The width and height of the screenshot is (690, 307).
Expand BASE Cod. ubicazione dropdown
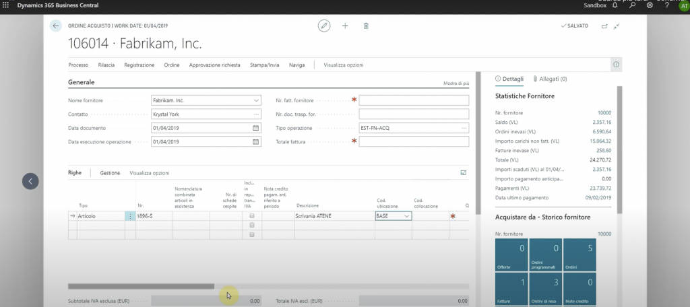(x=406, y=216)
